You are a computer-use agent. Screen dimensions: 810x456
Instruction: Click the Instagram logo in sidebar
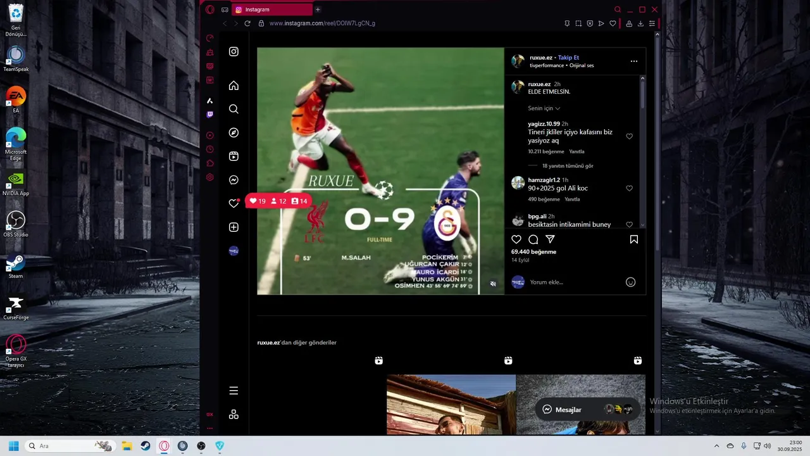234,51
